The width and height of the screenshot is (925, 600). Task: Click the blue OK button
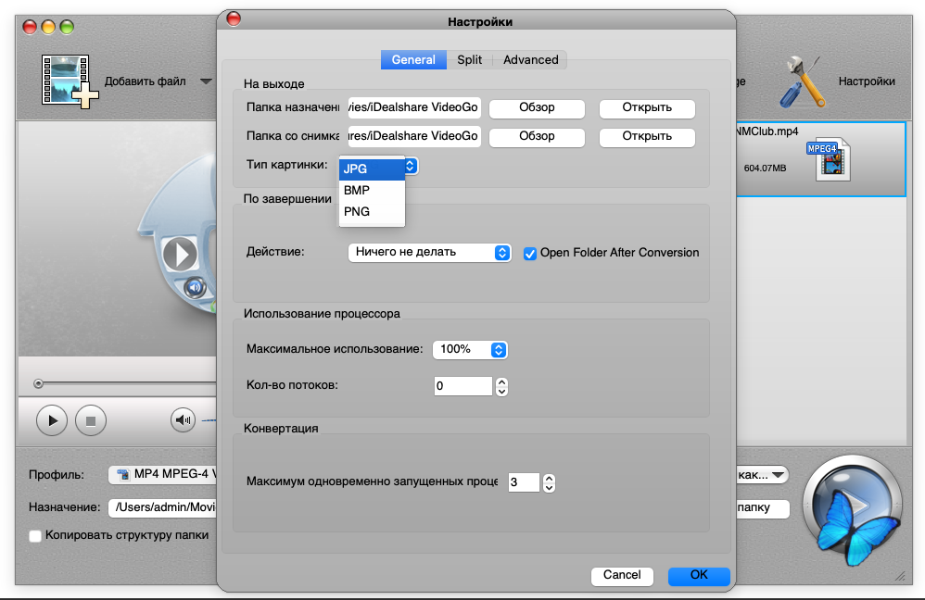click(x=699, y=575)
